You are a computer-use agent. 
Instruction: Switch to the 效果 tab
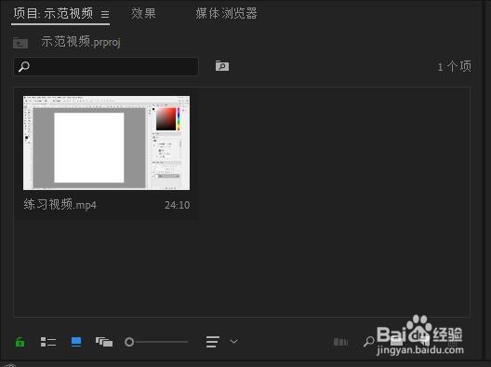click(x=143, y=13)
